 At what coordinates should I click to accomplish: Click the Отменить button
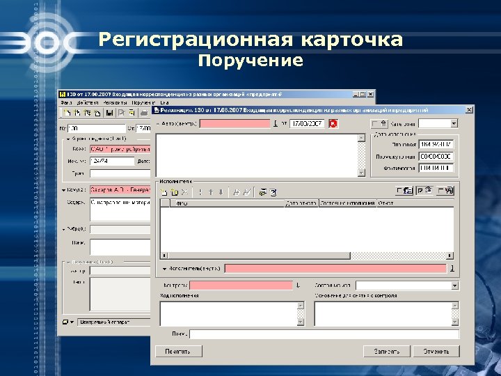click(x=436, y=352)
